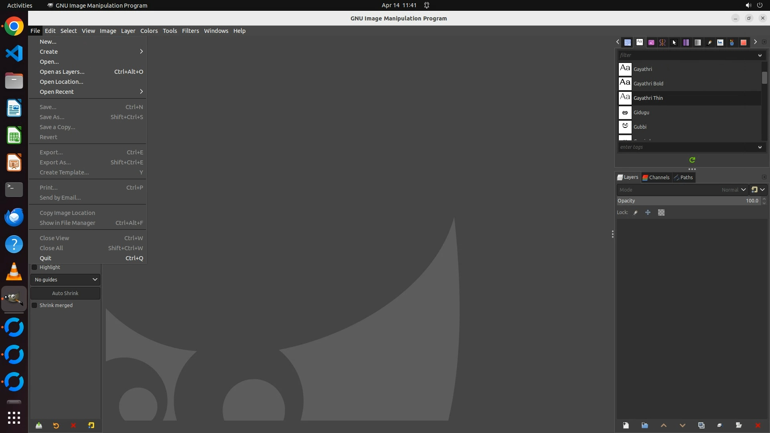The height and width of the screenshot is (433, 770).
Task: Click the Histogram dock tab icon
Action: point(720,42)
